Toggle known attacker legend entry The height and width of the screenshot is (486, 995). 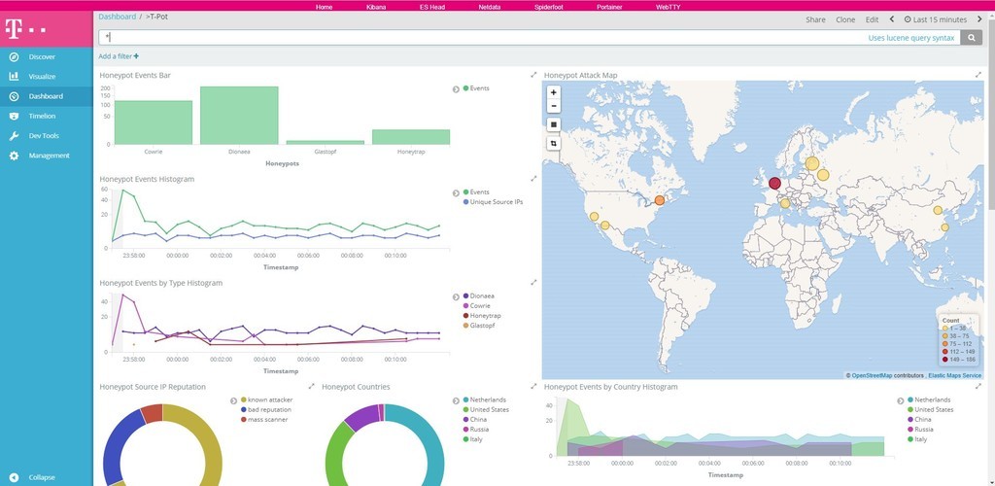(x=266, y=399)
